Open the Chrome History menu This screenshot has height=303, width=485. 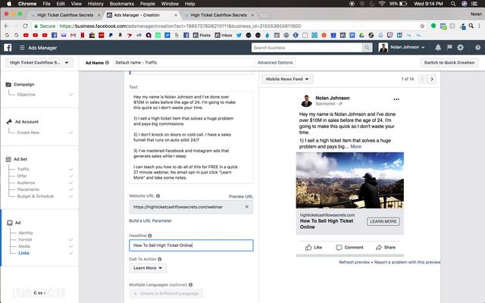(x=95, y=4)
